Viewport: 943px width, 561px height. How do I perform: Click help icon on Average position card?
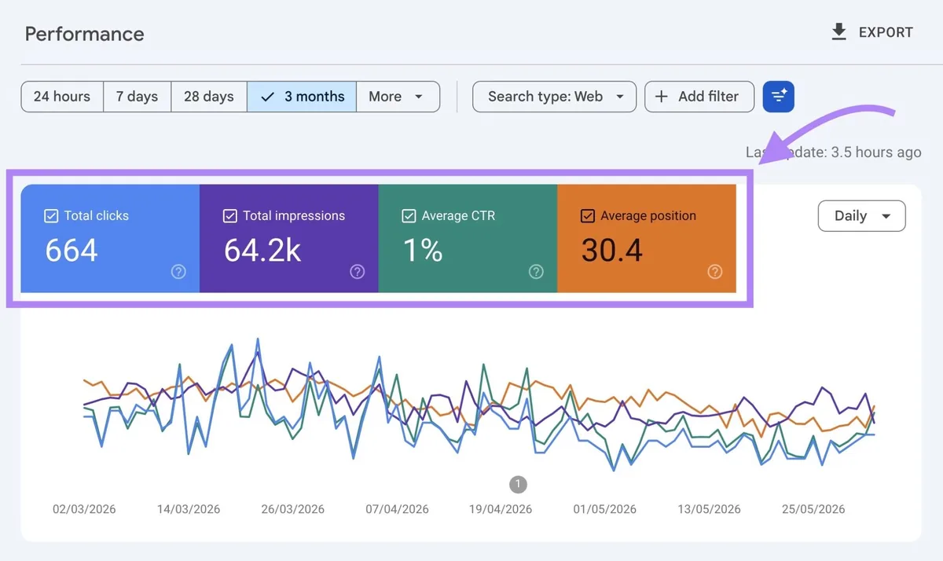coord(715,272)
